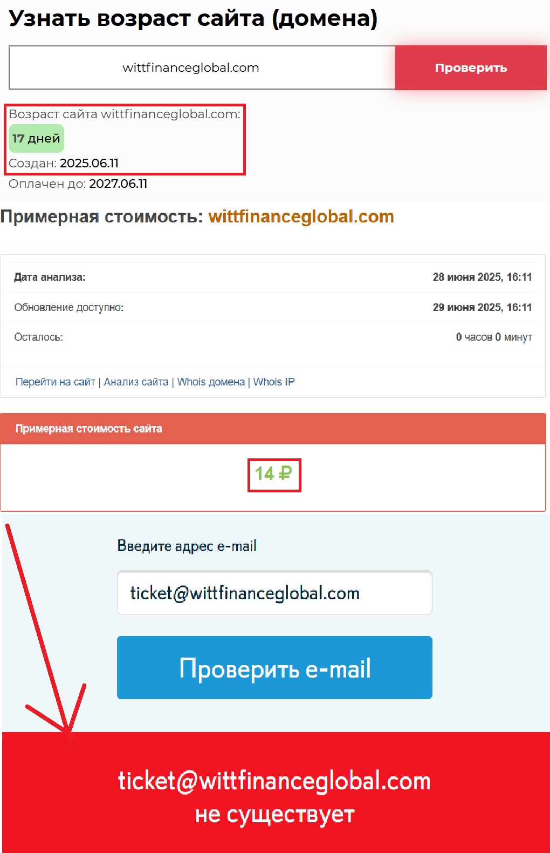Focus the e-mail address input field
This screenshot has height=853, width=550.
point(274,593)
